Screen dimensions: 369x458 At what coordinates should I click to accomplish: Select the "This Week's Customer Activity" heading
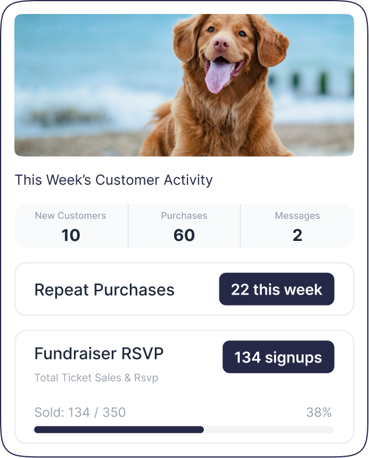point(113,180)
